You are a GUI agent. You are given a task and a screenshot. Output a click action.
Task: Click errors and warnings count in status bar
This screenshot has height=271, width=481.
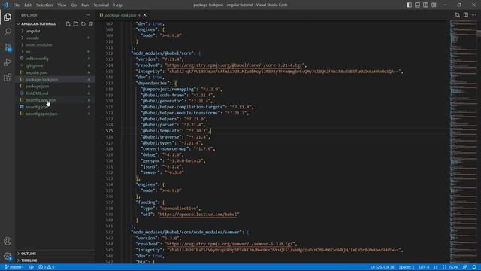point(47,267)
